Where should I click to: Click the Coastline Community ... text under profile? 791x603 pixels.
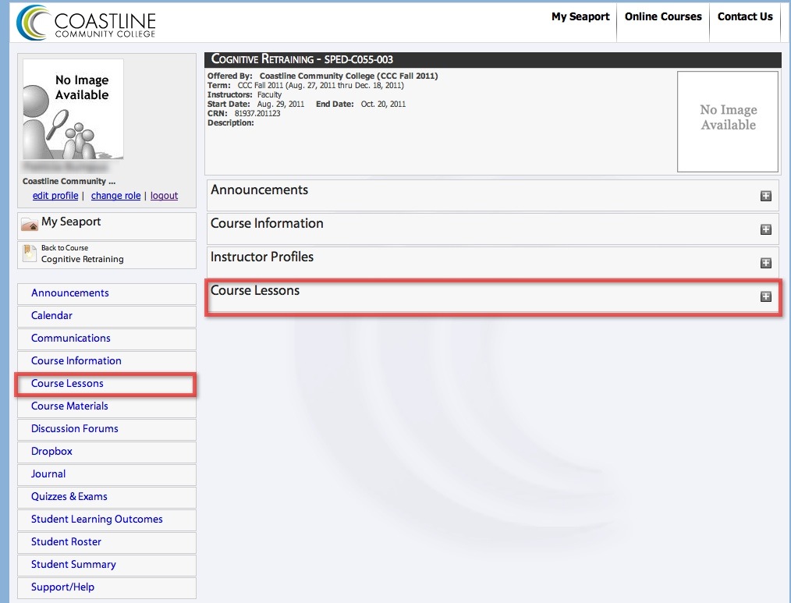[x=69, y=181]
